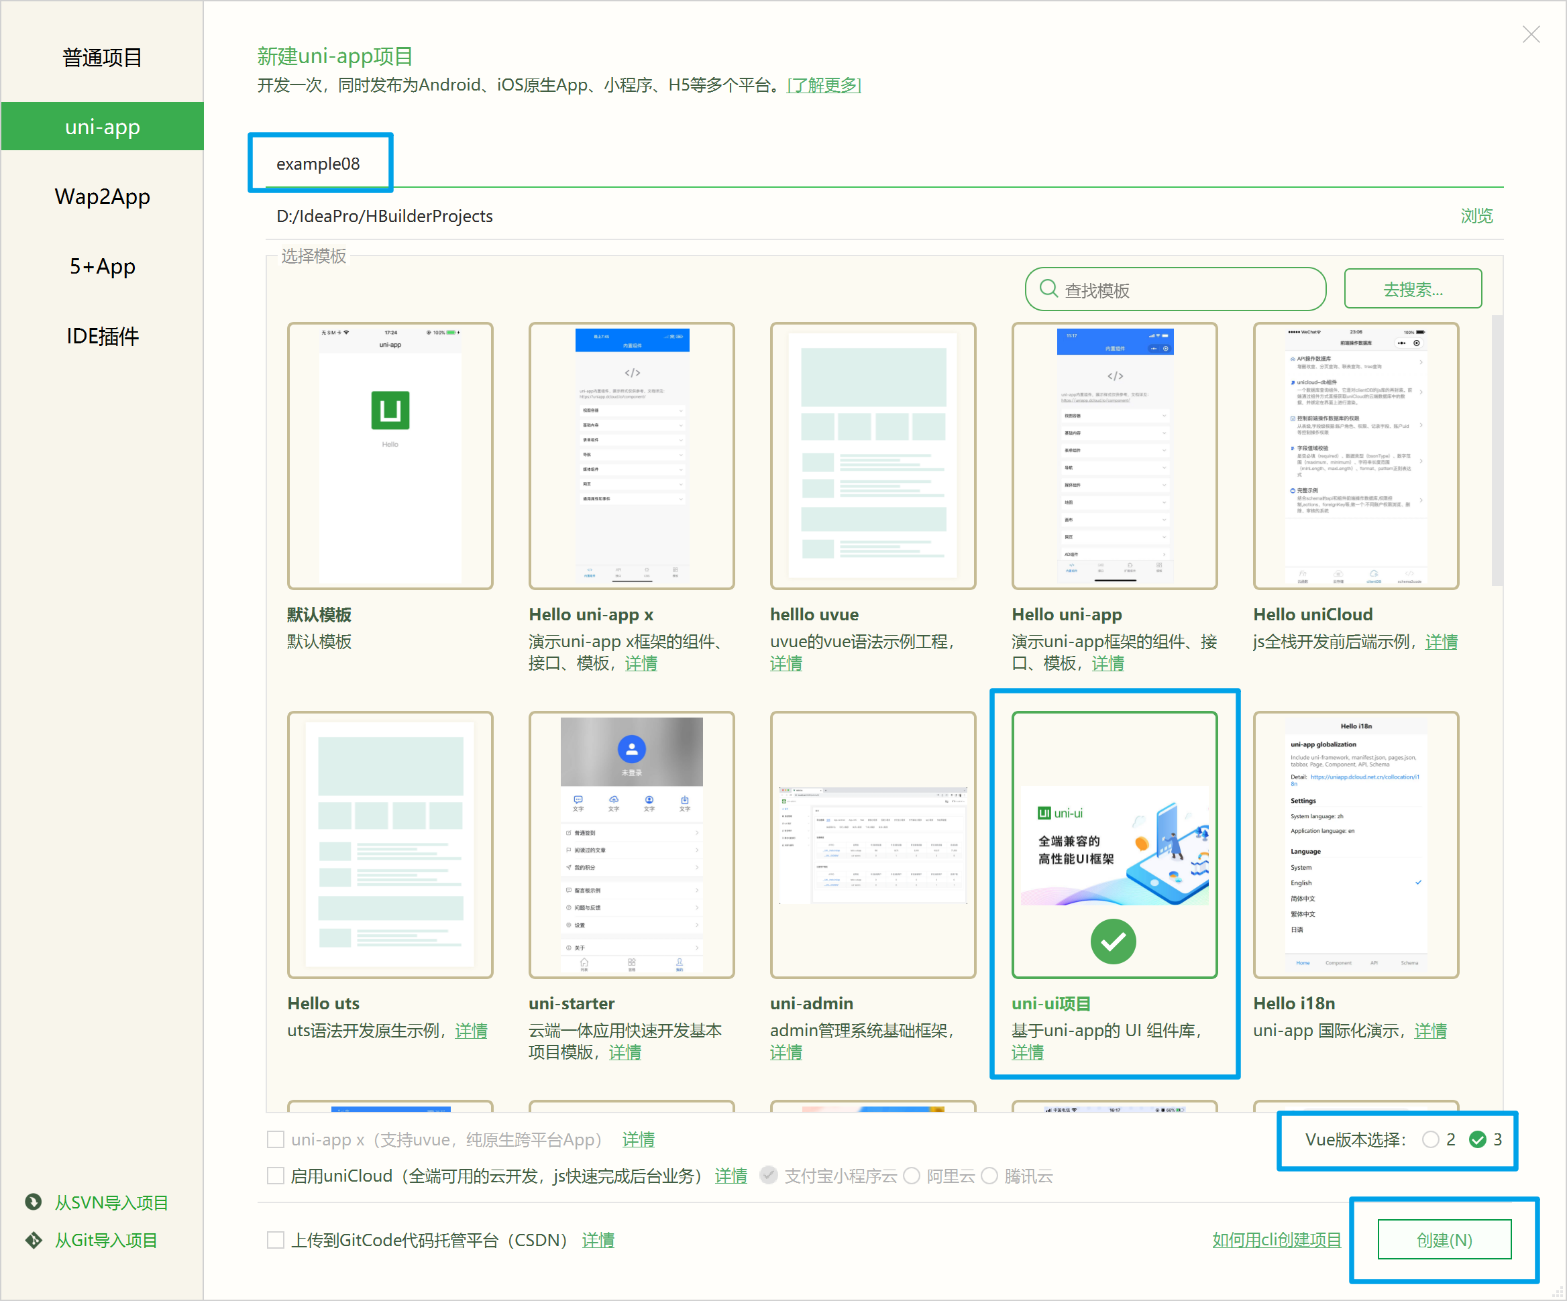Open 详情 link next to 启用uniCloud
1567x1301 pixels.
click(x=731, y=1176)
